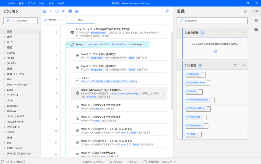The width and height of the screenshot is (261, 164).
Task: Click the transit.yahoo.co.jp URL link
Action: tap(125, 94)
